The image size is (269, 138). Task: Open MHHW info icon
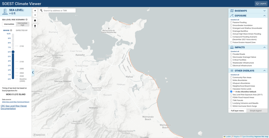(11, 30)
